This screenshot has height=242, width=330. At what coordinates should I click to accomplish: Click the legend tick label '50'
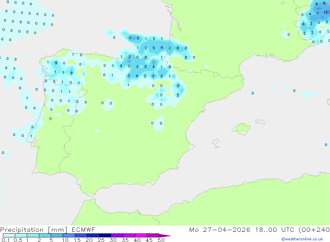click(161, 240)
